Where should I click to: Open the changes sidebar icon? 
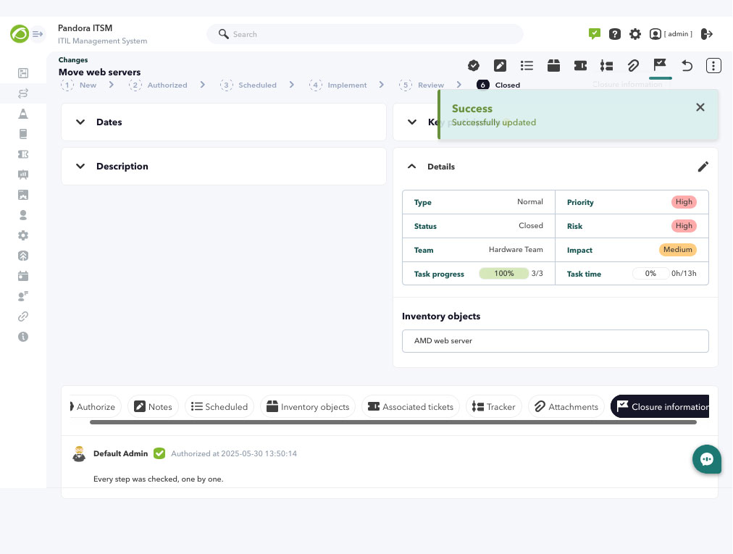coord(23,93)
